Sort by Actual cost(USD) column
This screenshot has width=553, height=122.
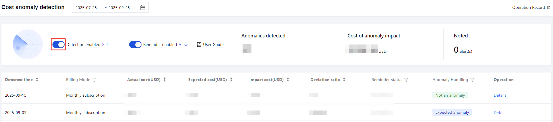(164, 80)
